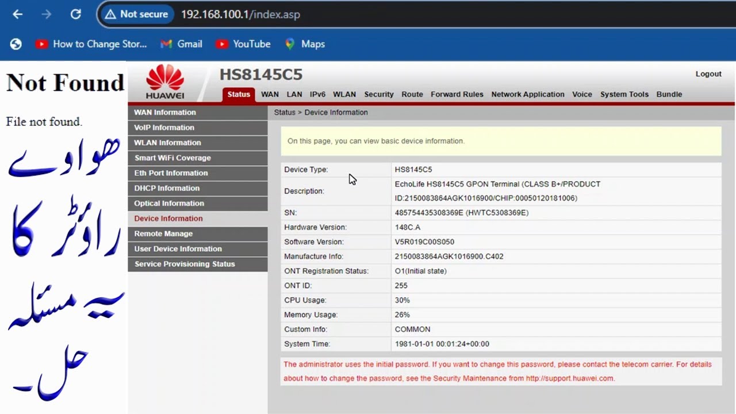
Task: Open the How to Change Stor... bookmark
Action: click(91, 44)
